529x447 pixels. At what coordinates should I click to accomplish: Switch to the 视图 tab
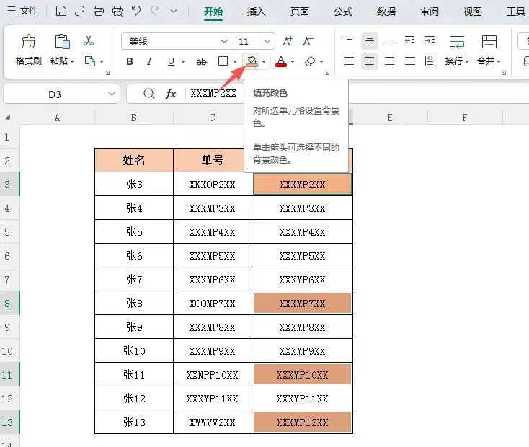click(x=473, y=12)
